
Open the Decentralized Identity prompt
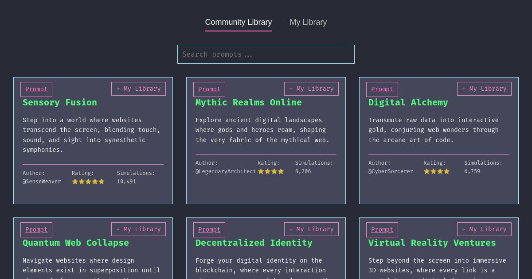point(209,229)
